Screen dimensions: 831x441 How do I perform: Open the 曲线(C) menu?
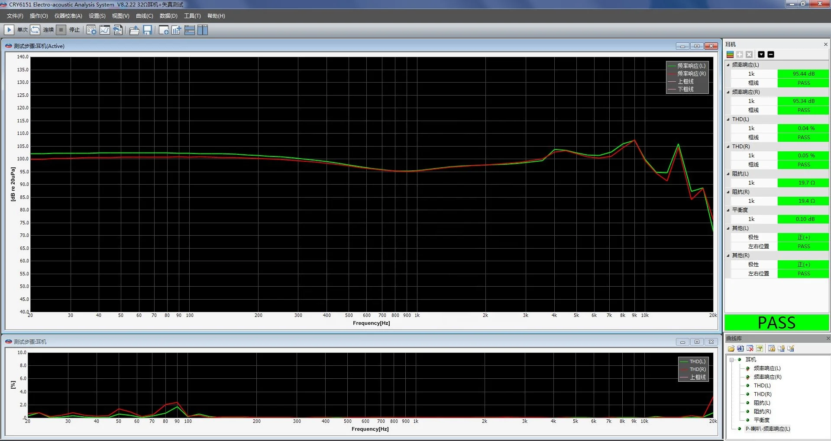click(x=144, y=16)
